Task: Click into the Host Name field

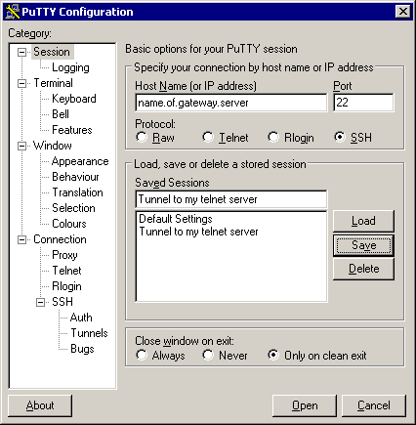Action: coord(231,103)
